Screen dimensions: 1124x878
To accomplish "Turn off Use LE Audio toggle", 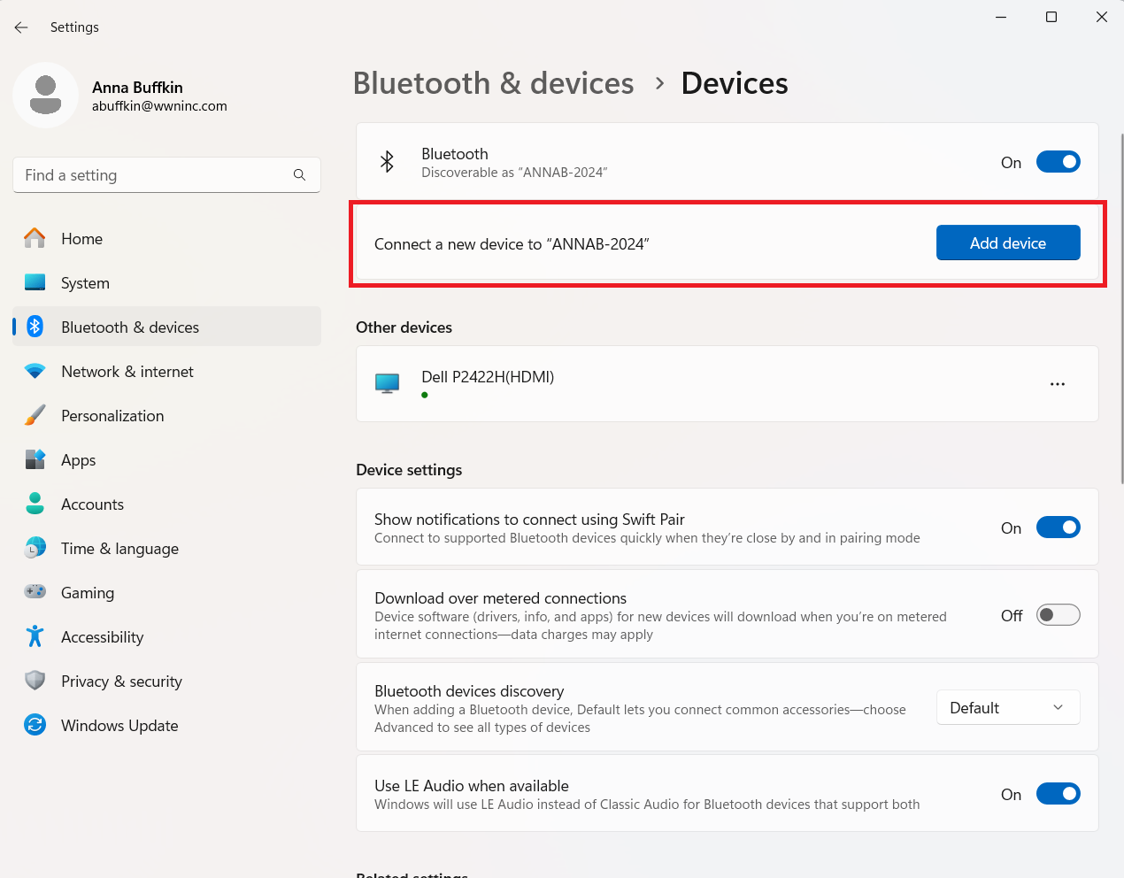I will tap(1059, 794).
